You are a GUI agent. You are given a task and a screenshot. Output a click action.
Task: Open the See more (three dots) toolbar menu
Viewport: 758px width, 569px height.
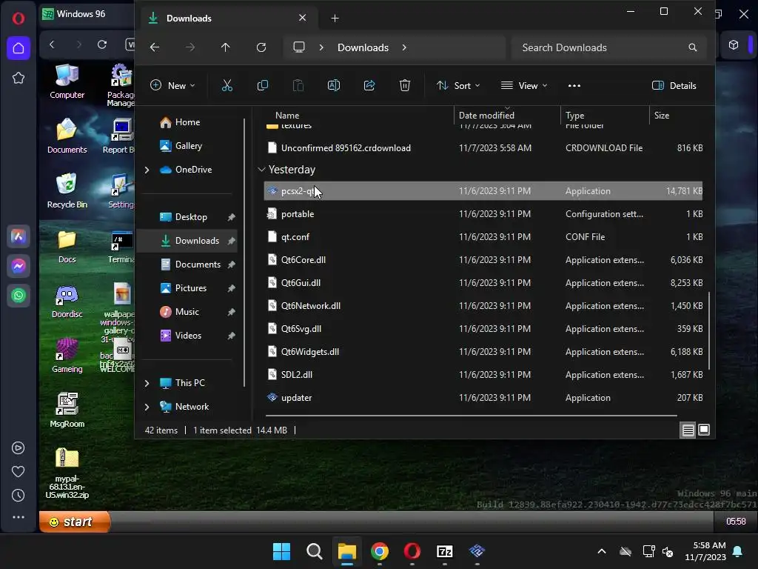point(574,86)
